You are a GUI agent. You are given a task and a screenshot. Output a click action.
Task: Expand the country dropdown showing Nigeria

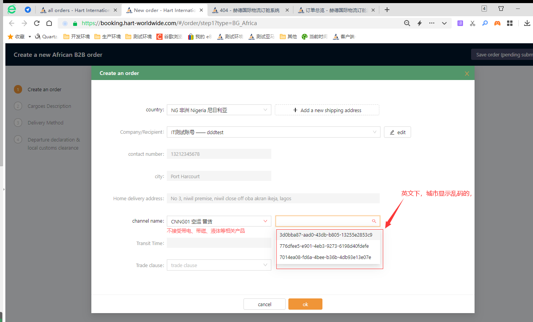[x=219, y=110]
